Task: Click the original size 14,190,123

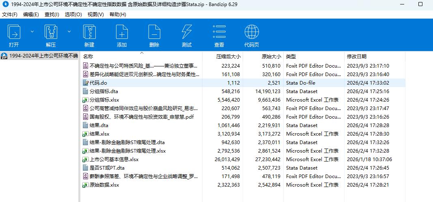Action: [268, 91]
